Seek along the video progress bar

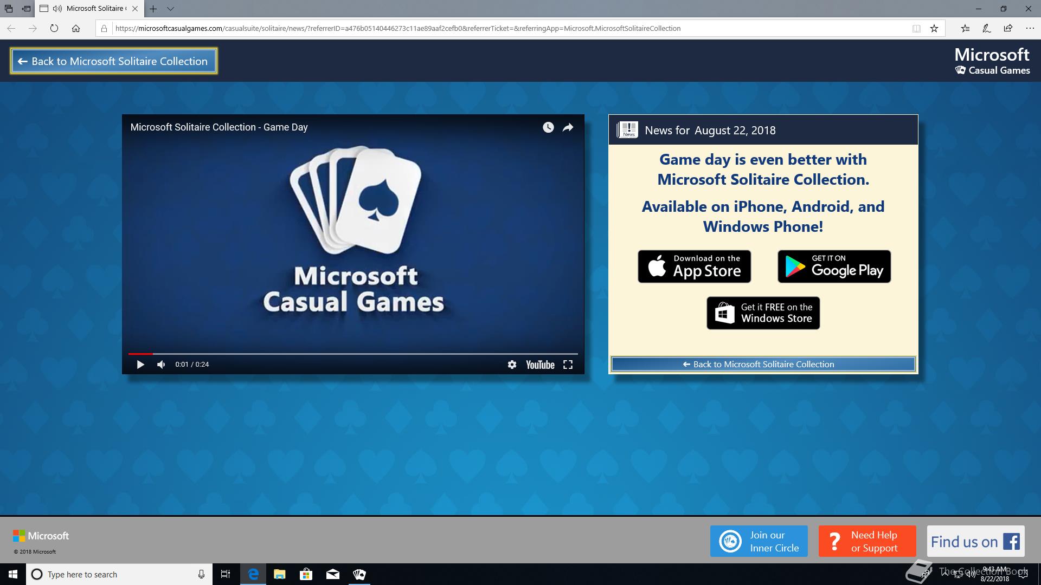click(353, 354)
